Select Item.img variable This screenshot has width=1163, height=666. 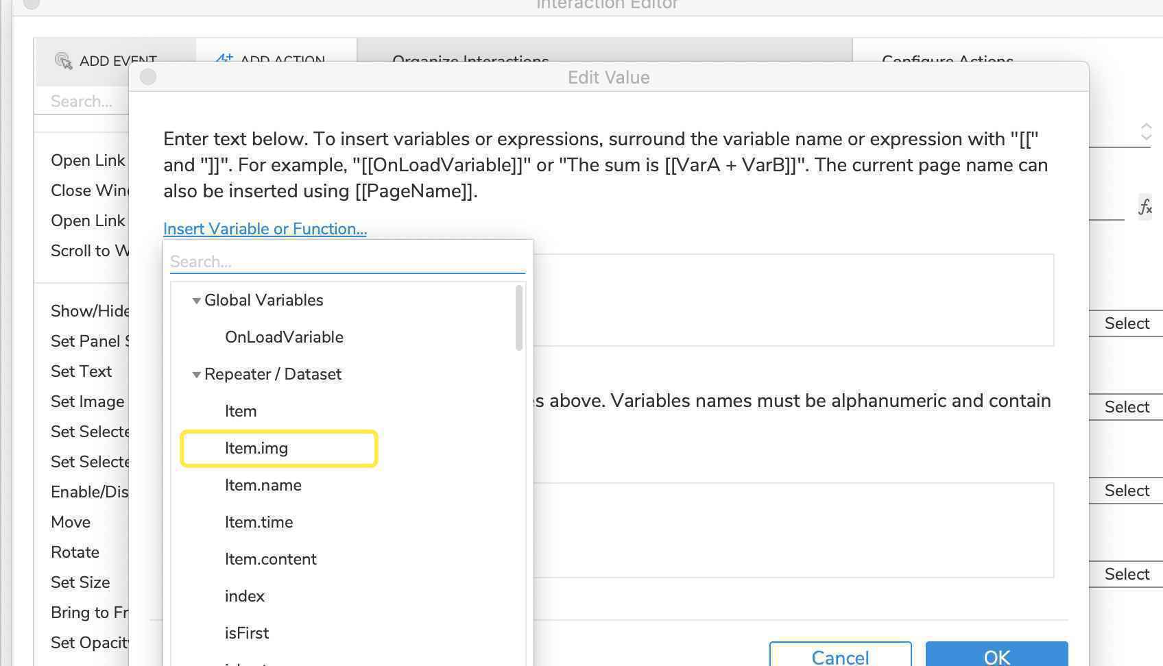click(x=256, y=448)
